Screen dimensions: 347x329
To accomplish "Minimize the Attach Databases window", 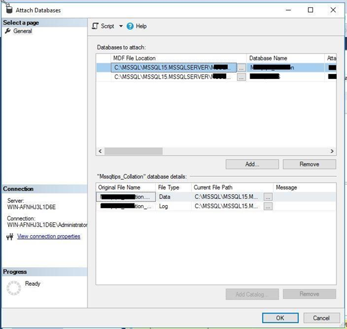I will click(x=288, y=10).
